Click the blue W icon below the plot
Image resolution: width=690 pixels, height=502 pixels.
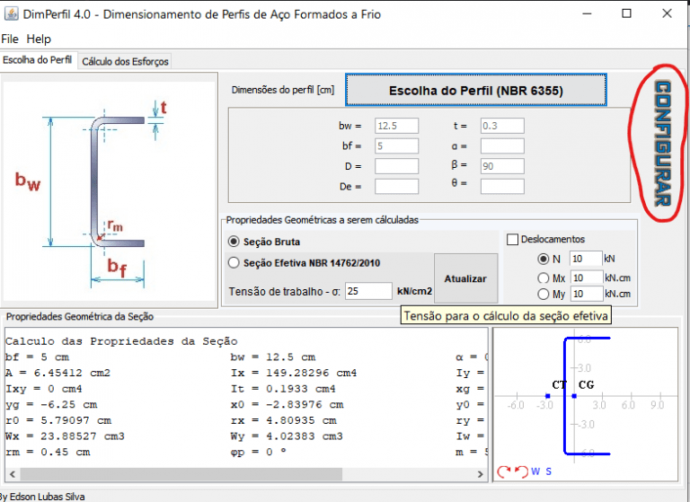[x=535, y=471]
